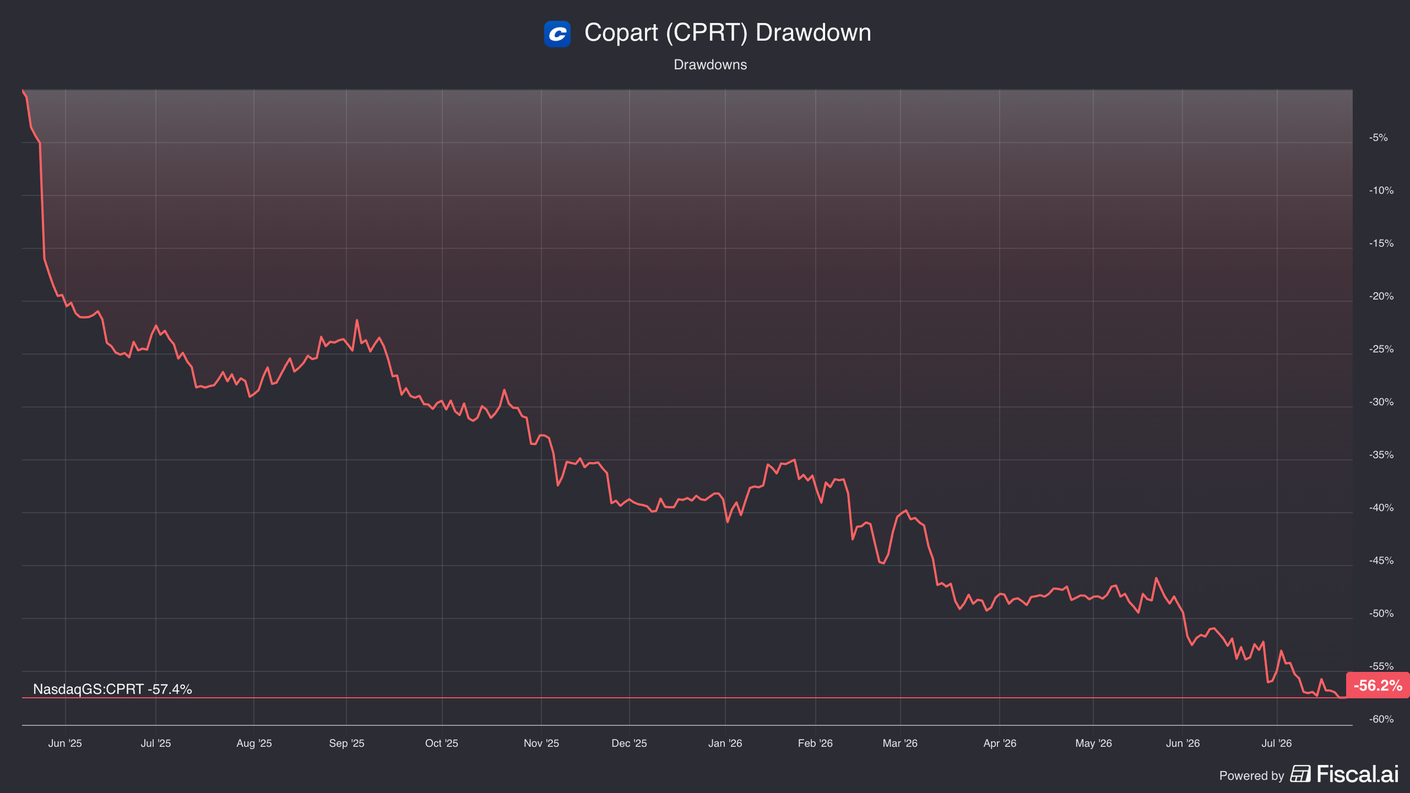Click the Mar '26 x-axis label
Image resolution: width=1410 pixels, height=793 pixels.
pyautogui.click(x=900, y=743)
